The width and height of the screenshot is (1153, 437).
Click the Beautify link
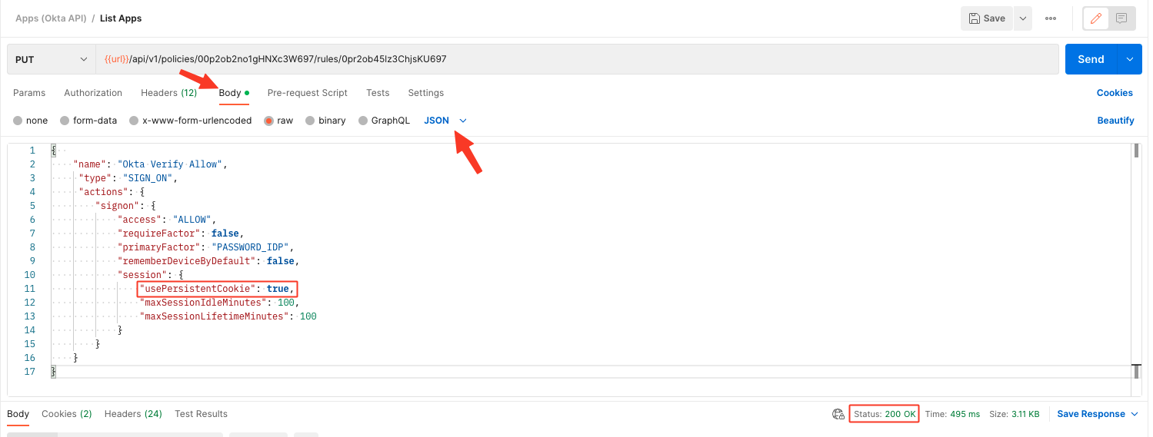pos(1115,121)
